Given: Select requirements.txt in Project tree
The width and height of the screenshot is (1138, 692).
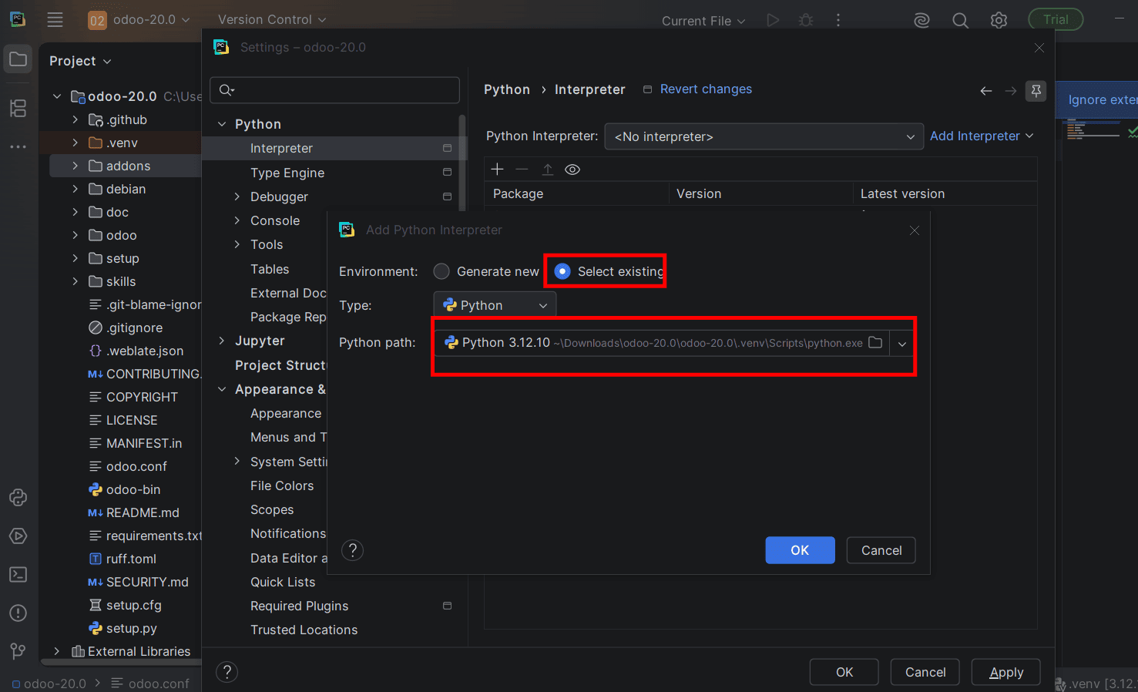Looking at the screenshot, I should click(x=145, y=536).
